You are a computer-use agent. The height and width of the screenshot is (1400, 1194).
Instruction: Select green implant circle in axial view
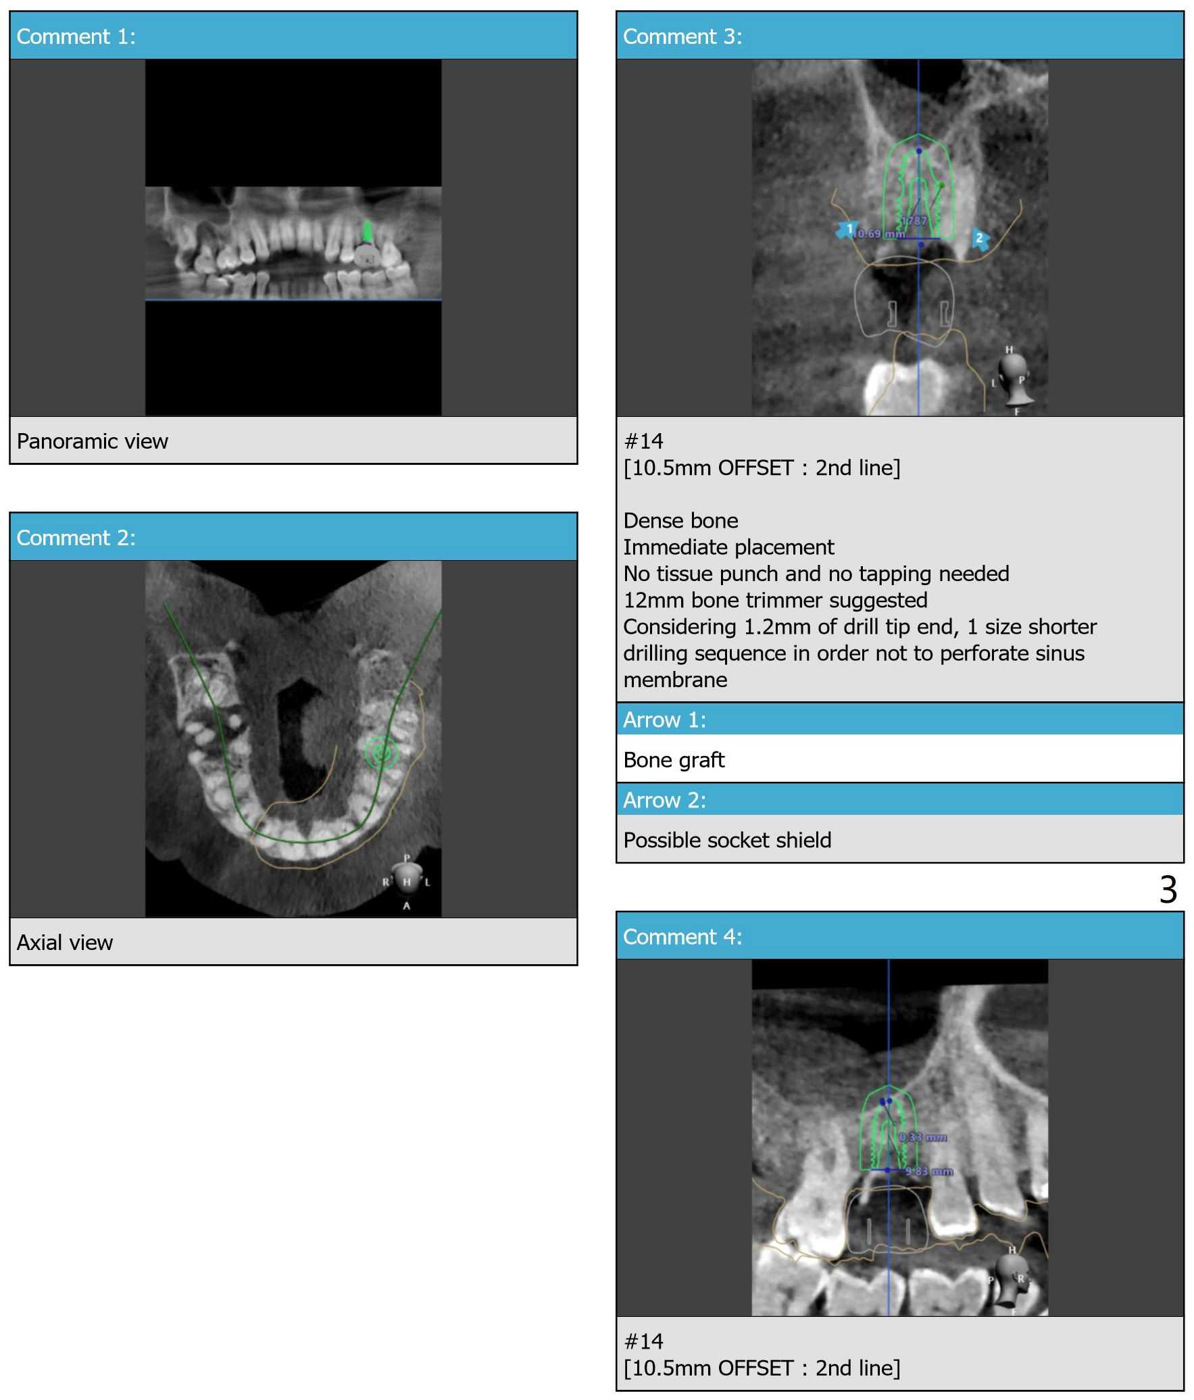pos(381,751)
